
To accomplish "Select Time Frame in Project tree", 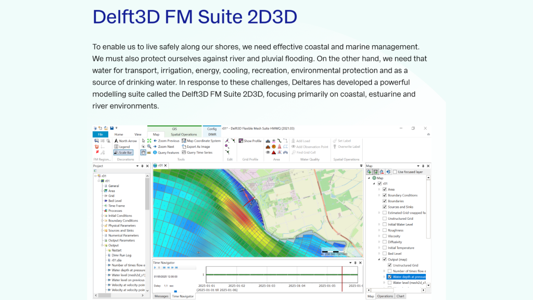I will [117, 206].
